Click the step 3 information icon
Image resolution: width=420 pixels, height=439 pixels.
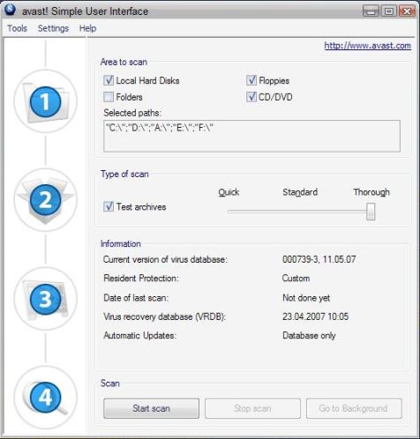click(46, 299)
